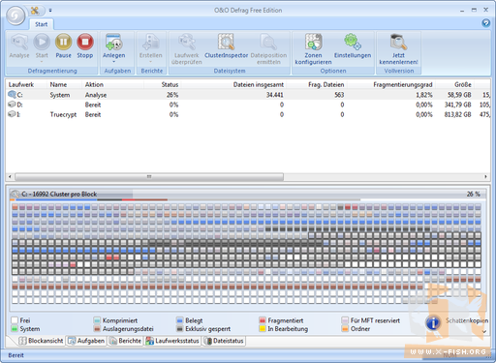The image size is (496, 363).
Task: Open the quick access toolbar dropdown arrow
Action: click(50, 11)
